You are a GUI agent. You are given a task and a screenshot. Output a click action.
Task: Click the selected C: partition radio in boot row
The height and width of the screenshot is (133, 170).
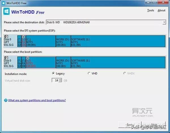click(28, 58)
